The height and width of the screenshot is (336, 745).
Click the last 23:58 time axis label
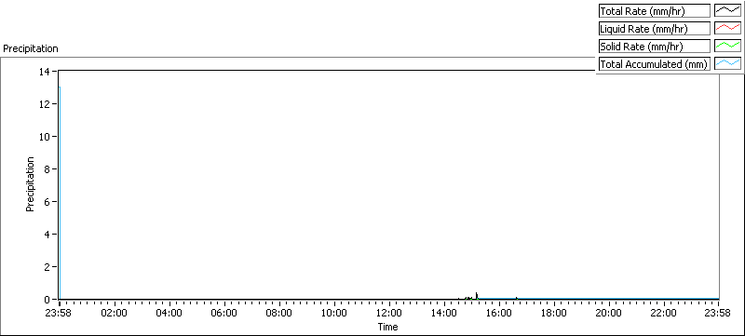tap(718, 313)
